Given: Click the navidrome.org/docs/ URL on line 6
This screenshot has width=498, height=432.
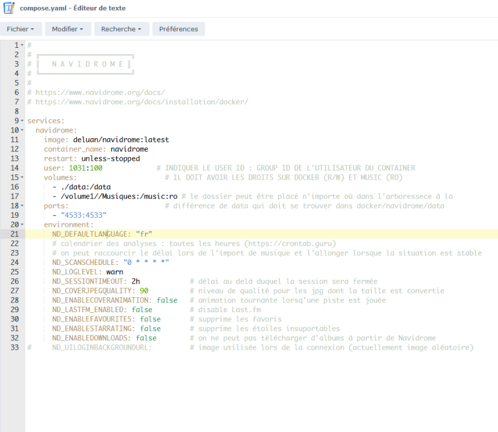Looking at the screenshot, I should (x=100, y=92).
